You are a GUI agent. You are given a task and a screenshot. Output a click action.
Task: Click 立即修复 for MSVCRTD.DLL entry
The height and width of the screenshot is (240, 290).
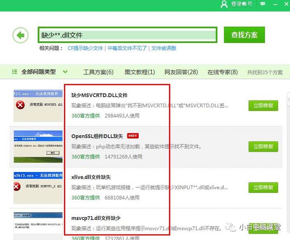click(263, 106)
